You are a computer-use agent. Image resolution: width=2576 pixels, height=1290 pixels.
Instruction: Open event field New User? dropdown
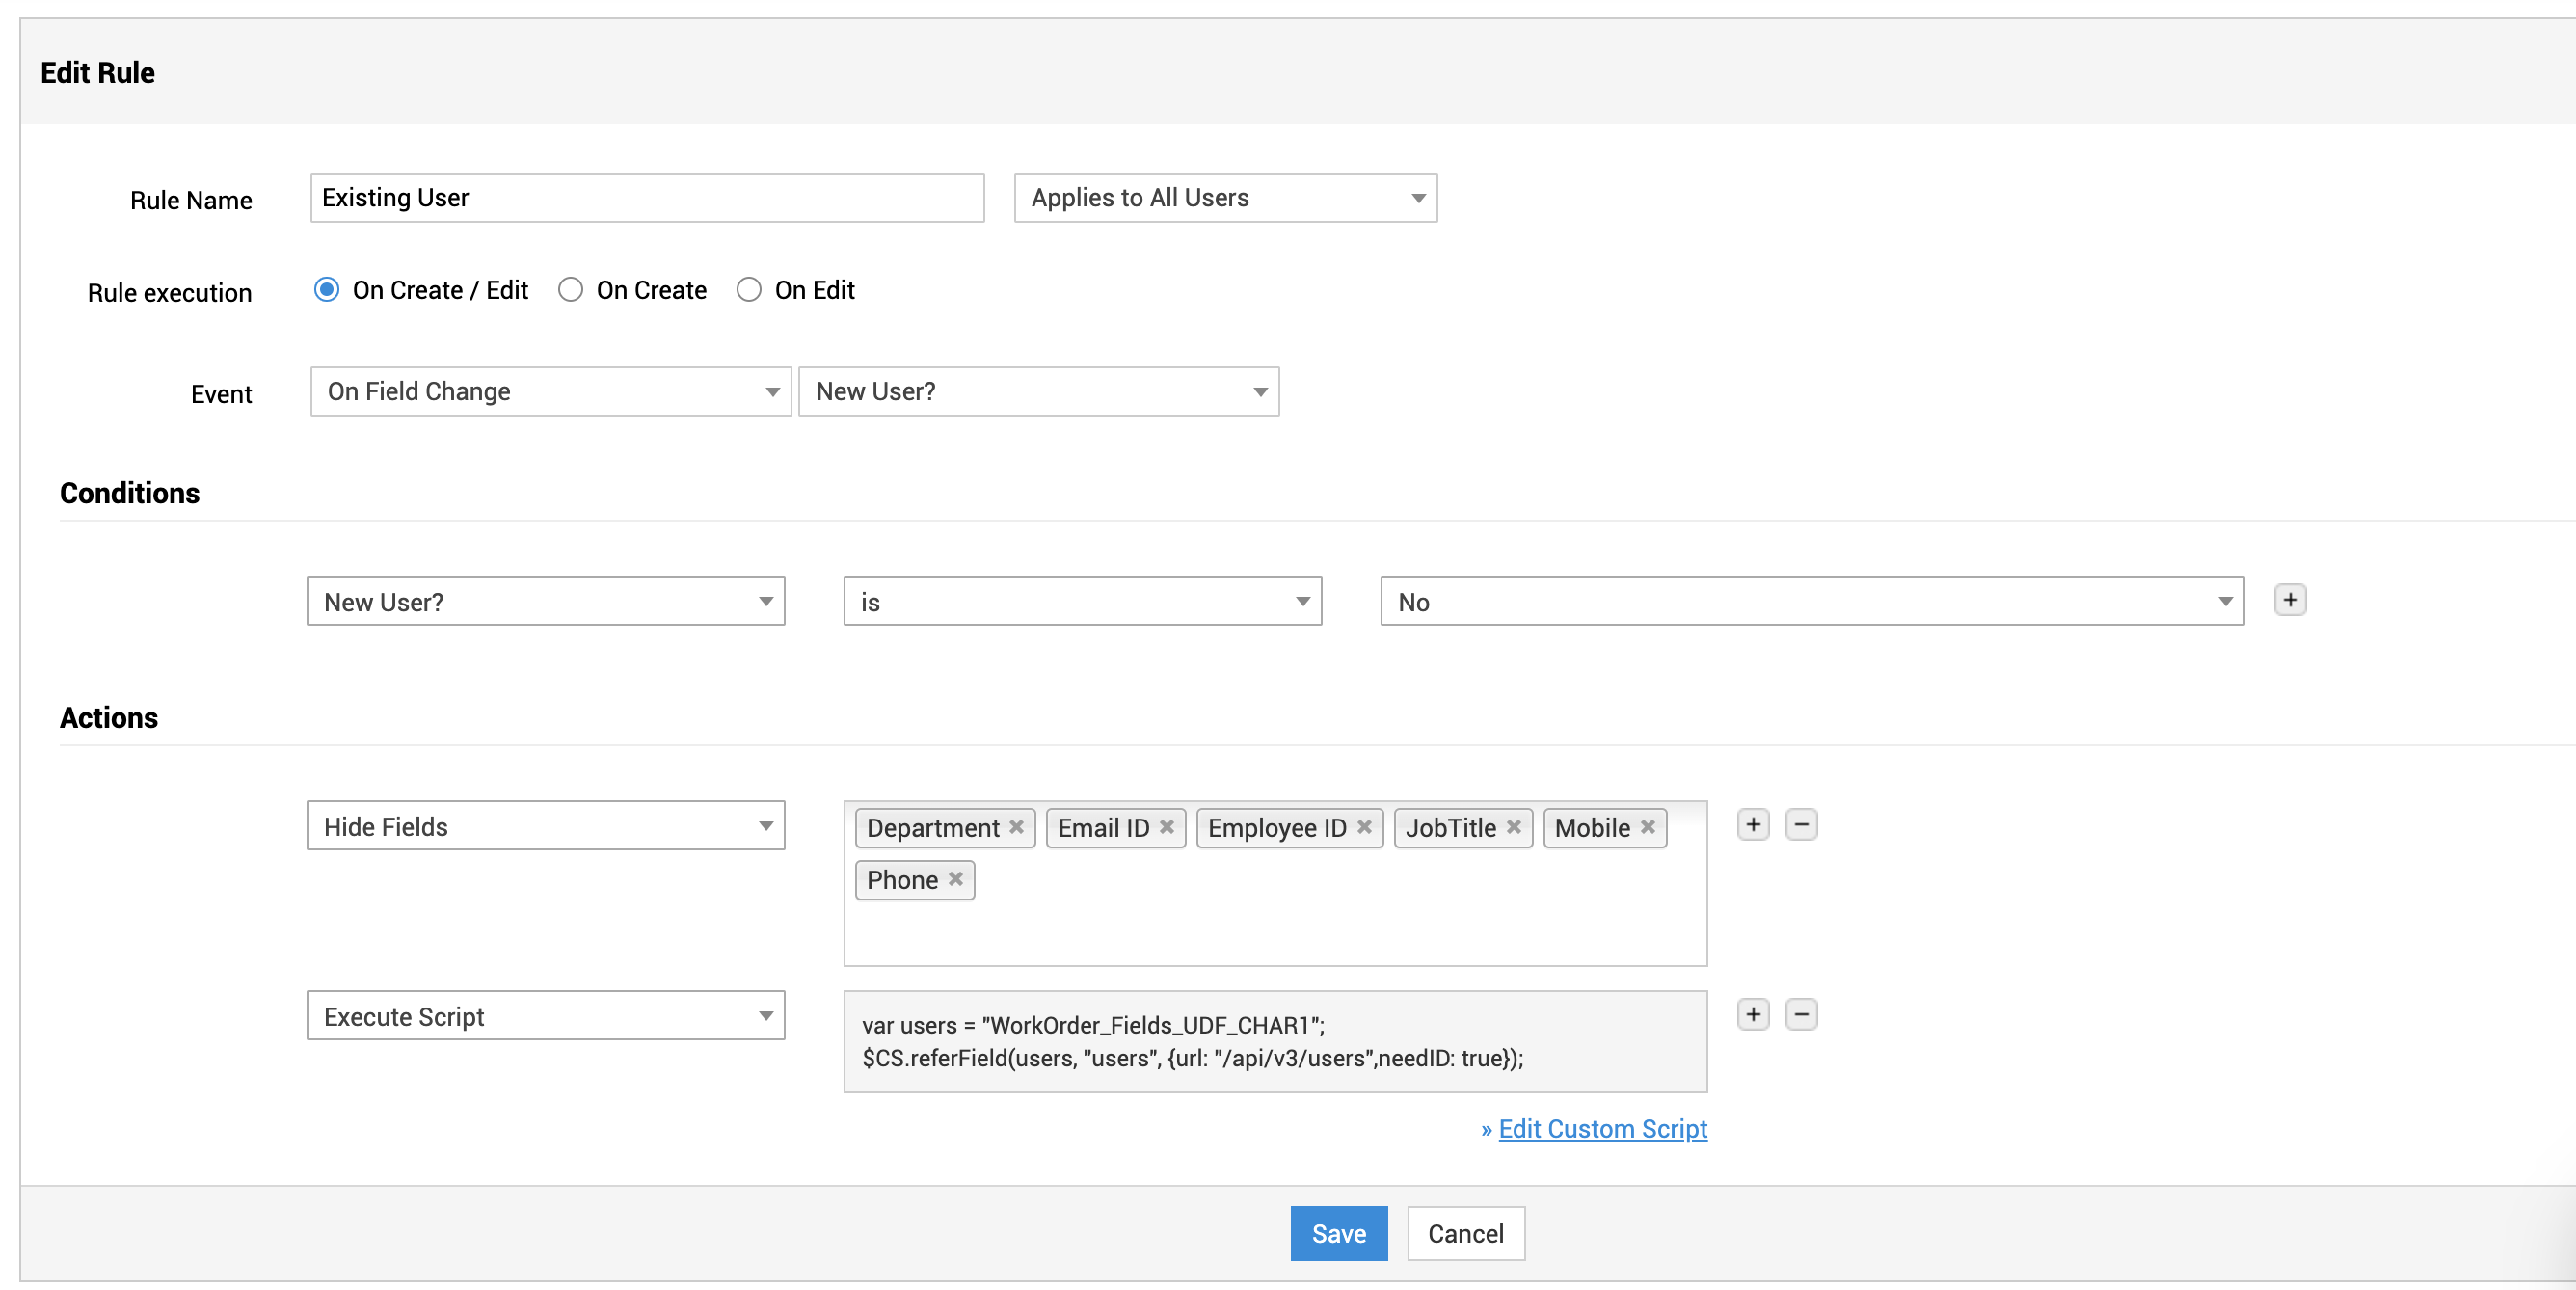pos(1038,392)
